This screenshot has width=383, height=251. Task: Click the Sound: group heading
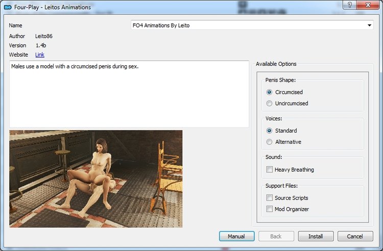[274, 157]
